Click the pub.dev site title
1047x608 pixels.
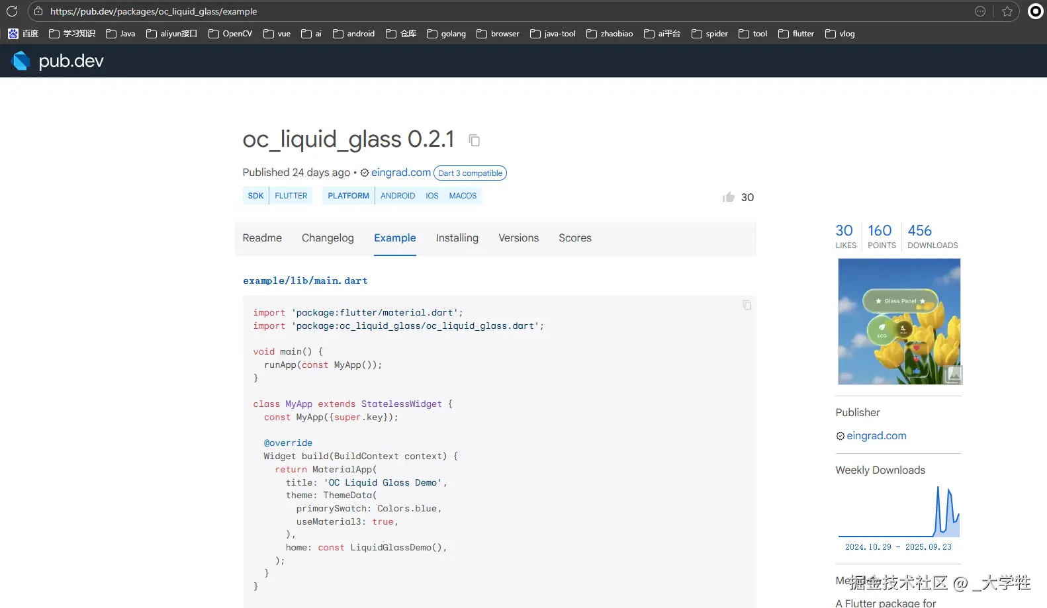[71, 61]
